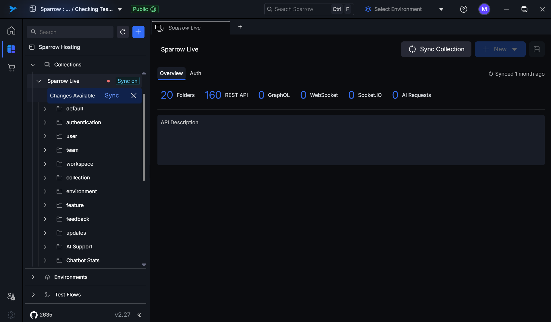Expand the Environments section
Image resolution: width=551 pixels, height=322 pixels.
click(33, 277)
